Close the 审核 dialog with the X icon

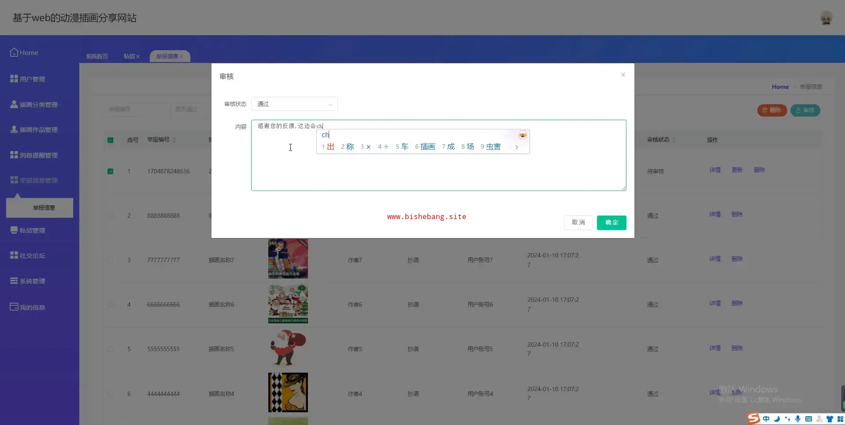pos(623,75)
